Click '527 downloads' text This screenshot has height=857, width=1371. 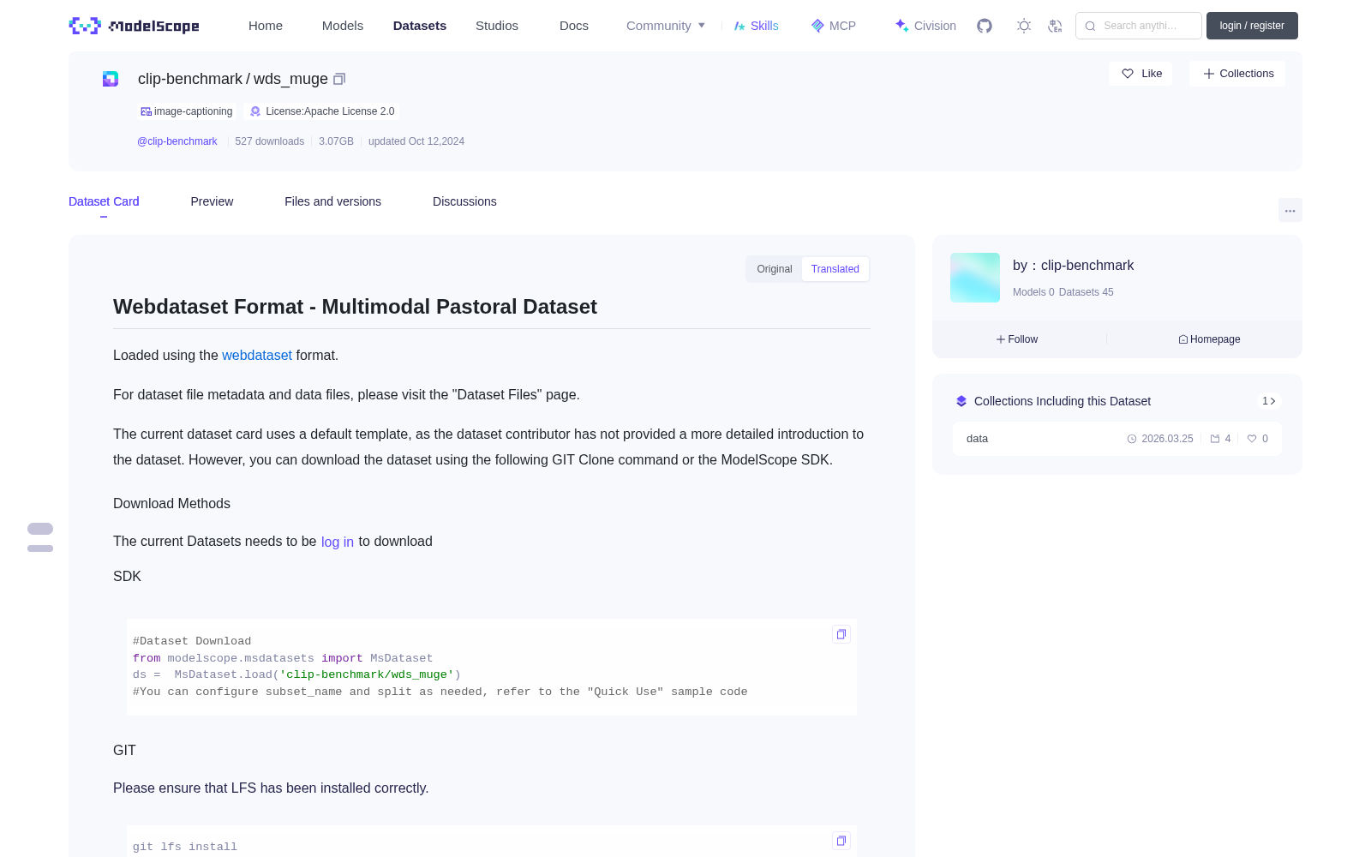click(x=270, y=141)
